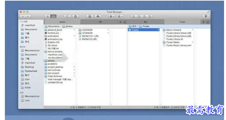
Task: Click the iTunes Library.itl file icon
Action: pos(164,39)
